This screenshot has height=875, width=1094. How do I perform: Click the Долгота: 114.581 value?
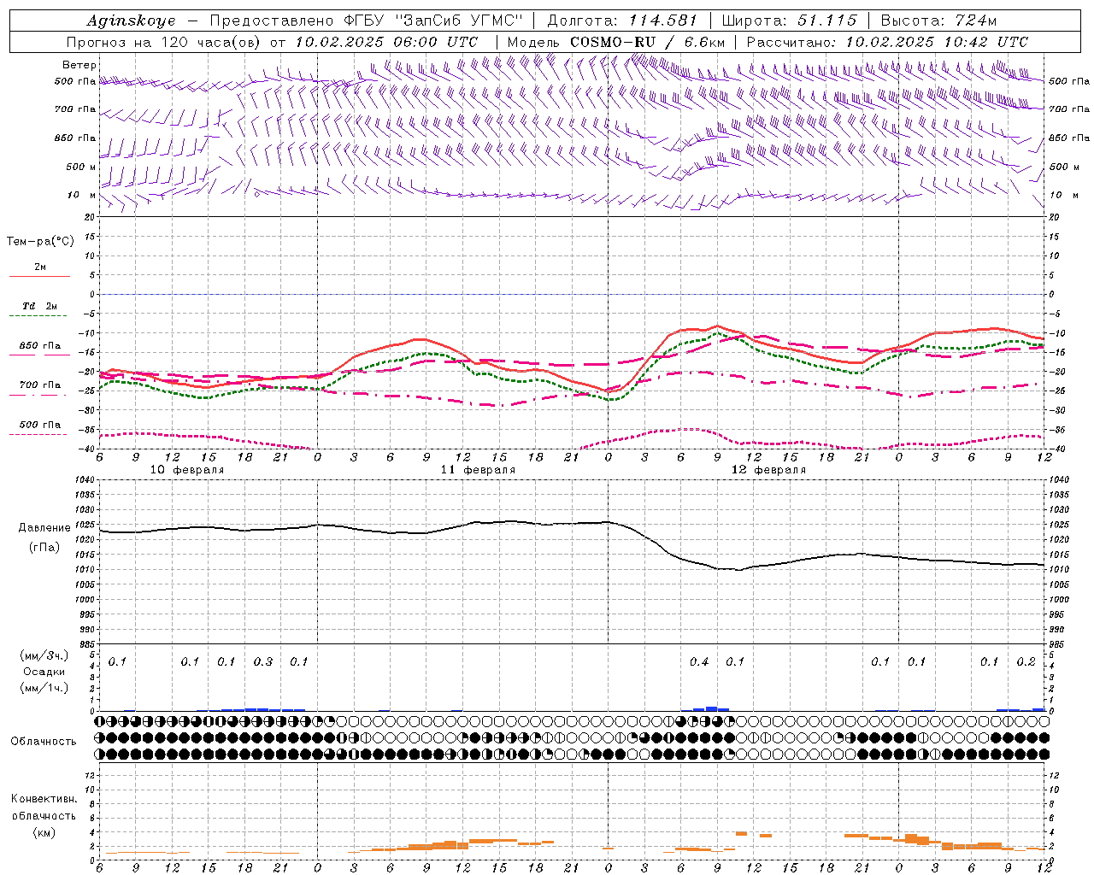(622, 21)
